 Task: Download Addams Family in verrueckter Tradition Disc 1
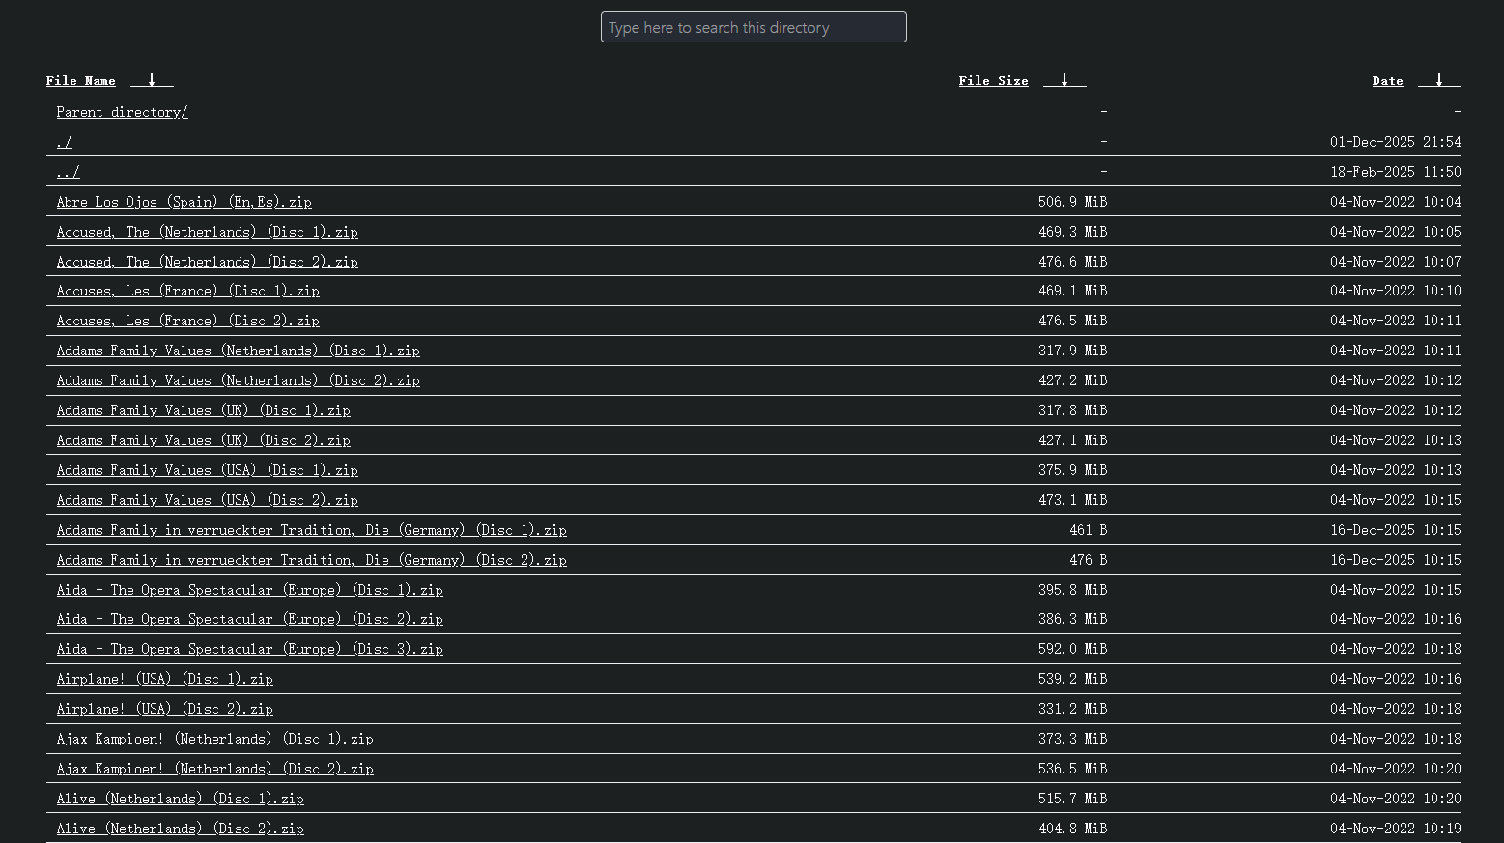(311, 530)
